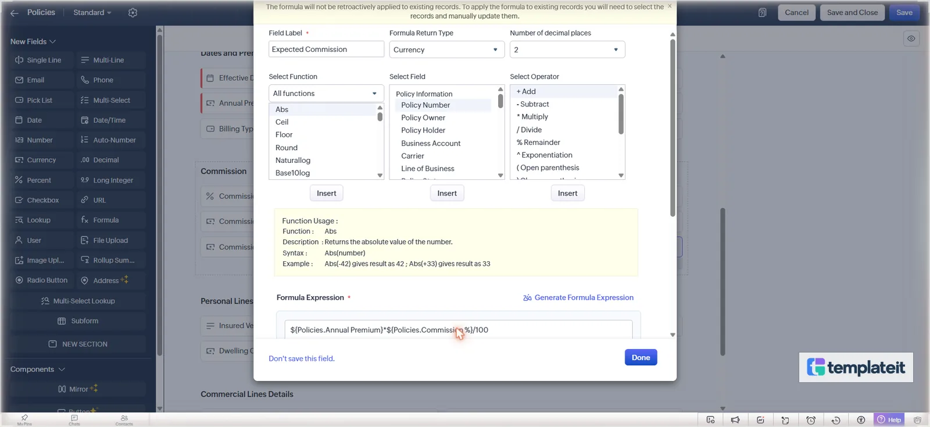This screenshot has height=427, width=930.
Task: Add a NEW SECTION from the sidebar
Action: (x=78, y=344)
